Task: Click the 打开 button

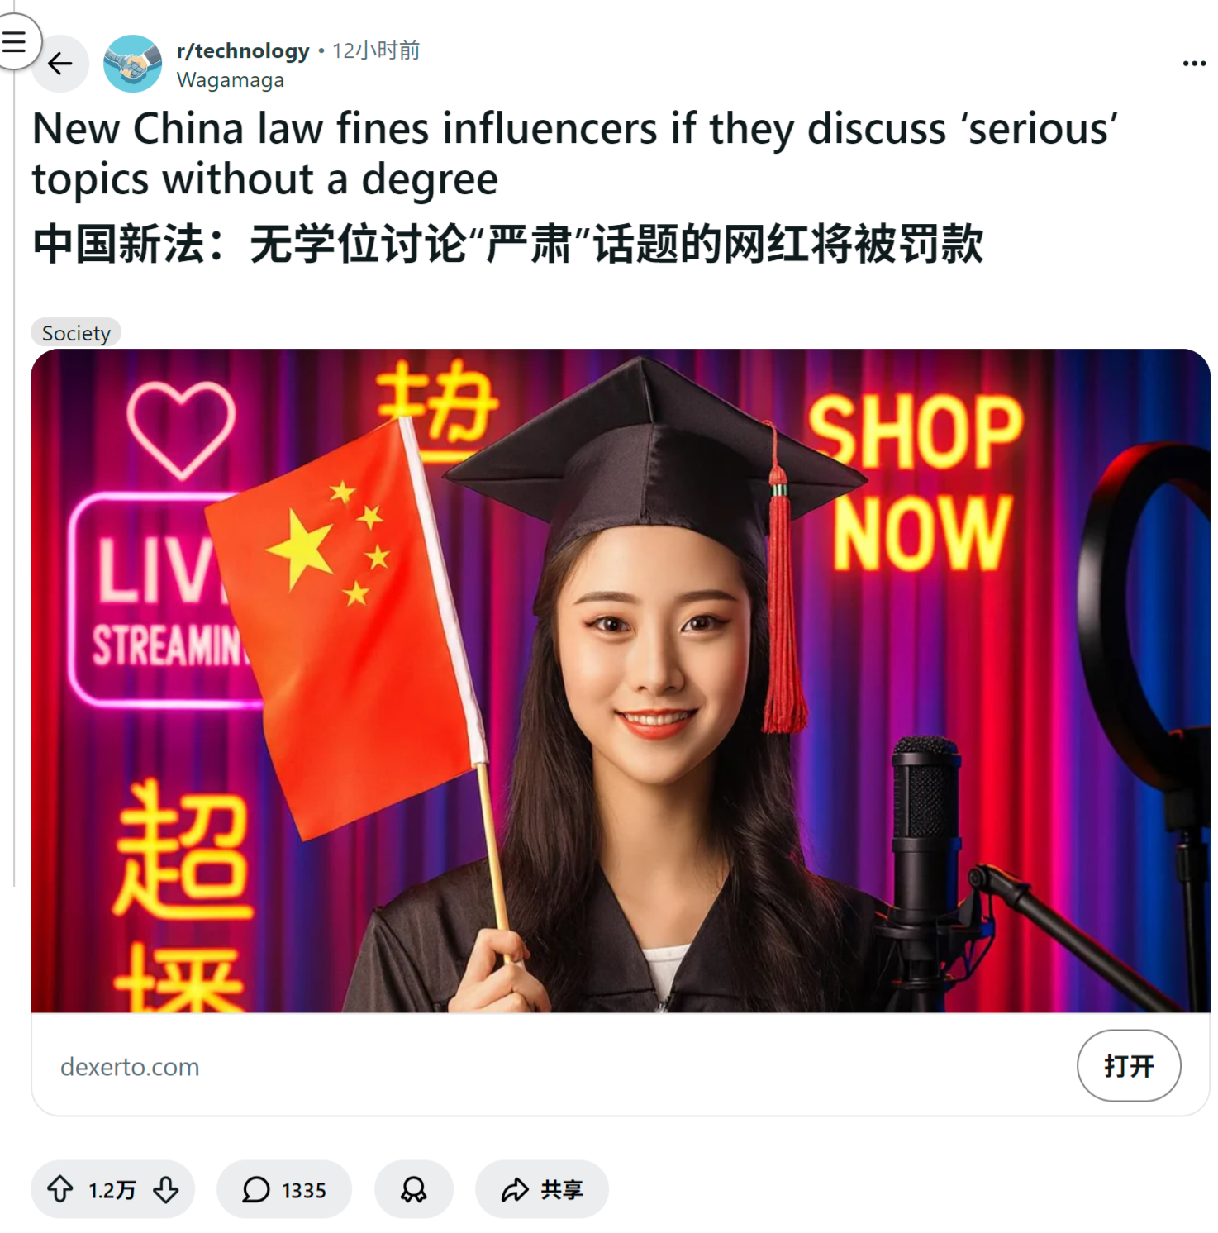Action: (x=1129, y=1065)
